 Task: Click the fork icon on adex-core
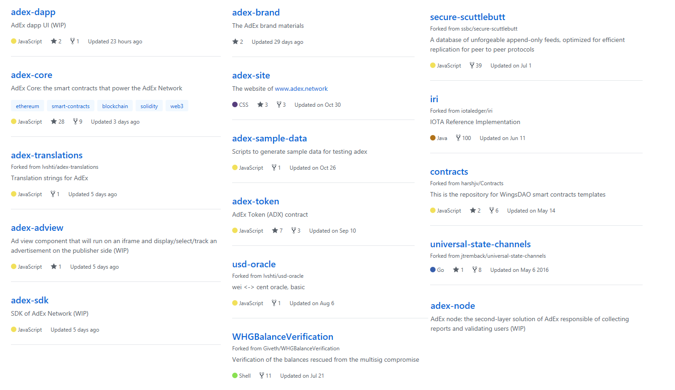[x=75, y=121]
